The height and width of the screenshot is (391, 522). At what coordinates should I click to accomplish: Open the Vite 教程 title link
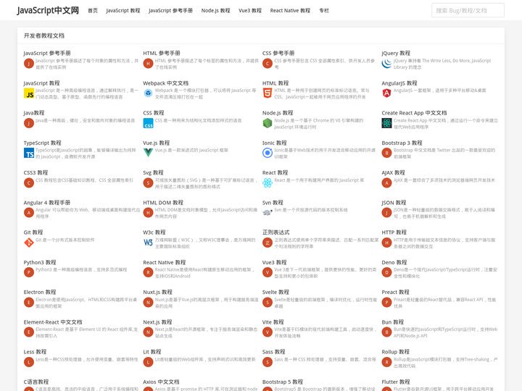[273, 321]
